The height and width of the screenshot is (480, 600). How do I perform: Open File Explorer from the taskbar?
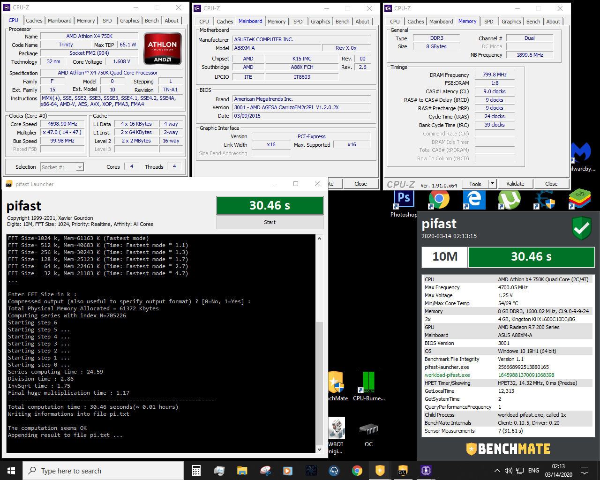242,471
